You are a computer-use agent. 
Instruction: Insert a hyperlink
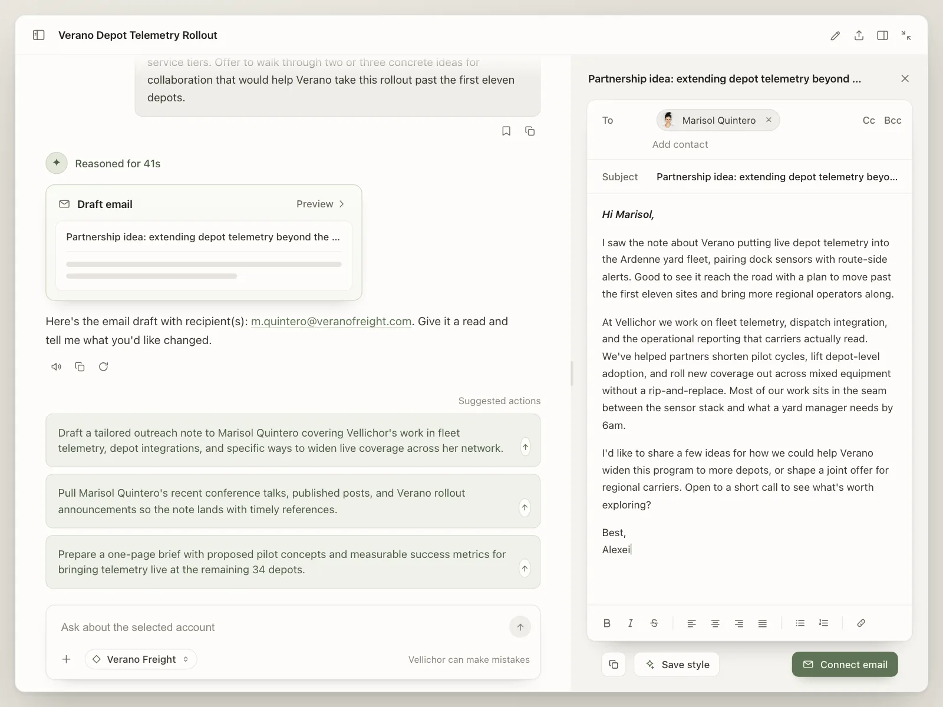coord(861,623)
